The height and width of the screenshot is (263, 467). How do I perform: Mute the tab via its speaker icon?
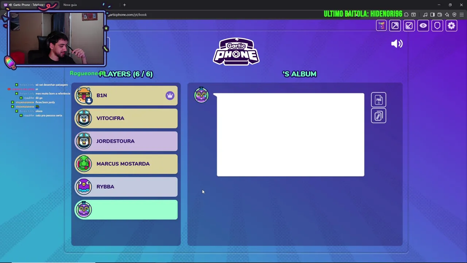pyautogui.click(x=10, y=5)
